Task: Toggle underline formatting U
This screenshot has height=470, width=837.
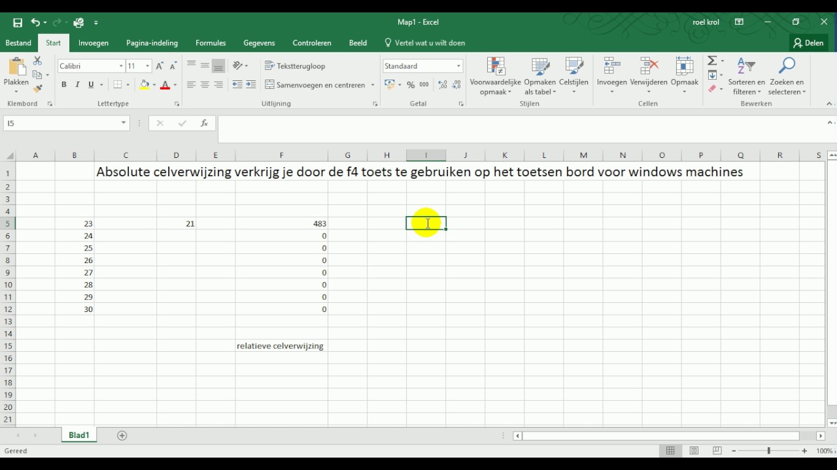Action: (x=91, y=85)
